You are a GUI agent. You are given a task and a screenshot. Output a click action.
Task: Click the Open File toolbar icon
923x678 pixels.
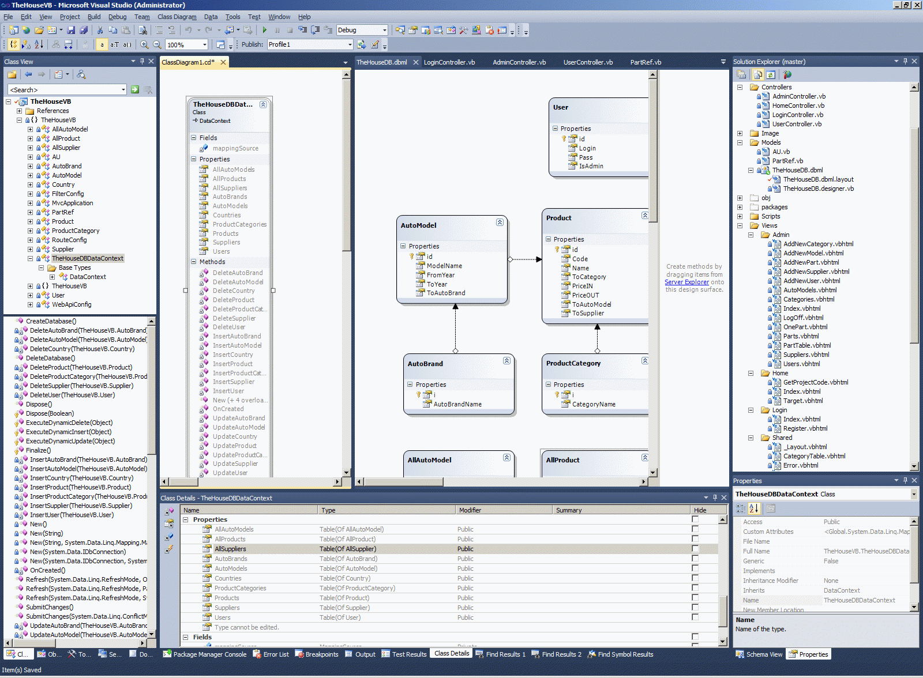click(39, 30)
